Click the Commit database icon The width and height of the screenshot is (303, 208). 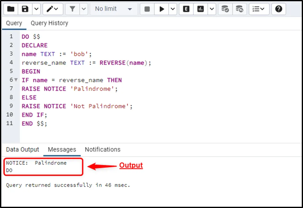pos(225,9)
